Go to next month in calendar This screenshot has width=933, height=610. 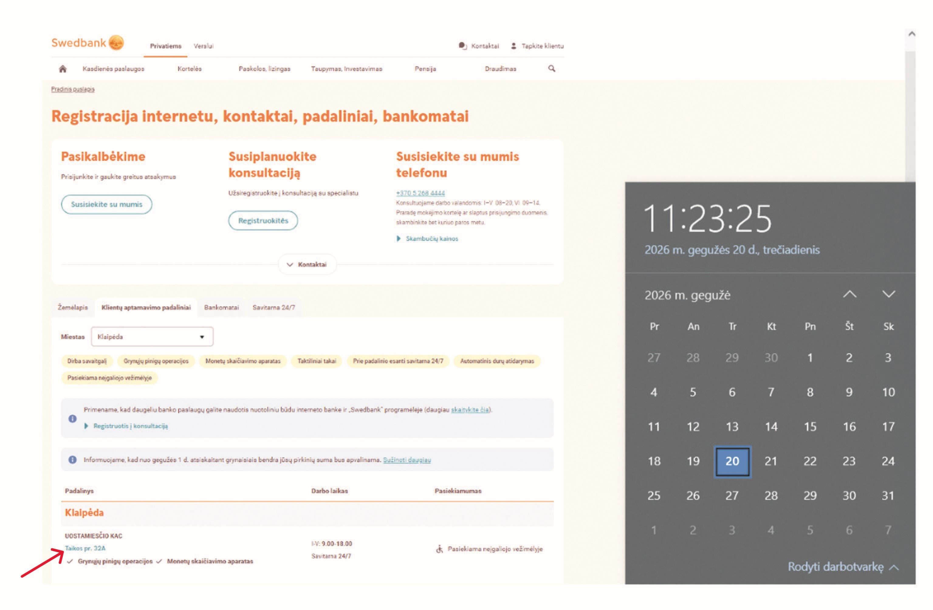[888, 294]
